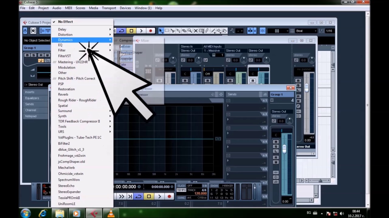Select the Erase tool
The image size is (389, 218).
pos(184,31)
